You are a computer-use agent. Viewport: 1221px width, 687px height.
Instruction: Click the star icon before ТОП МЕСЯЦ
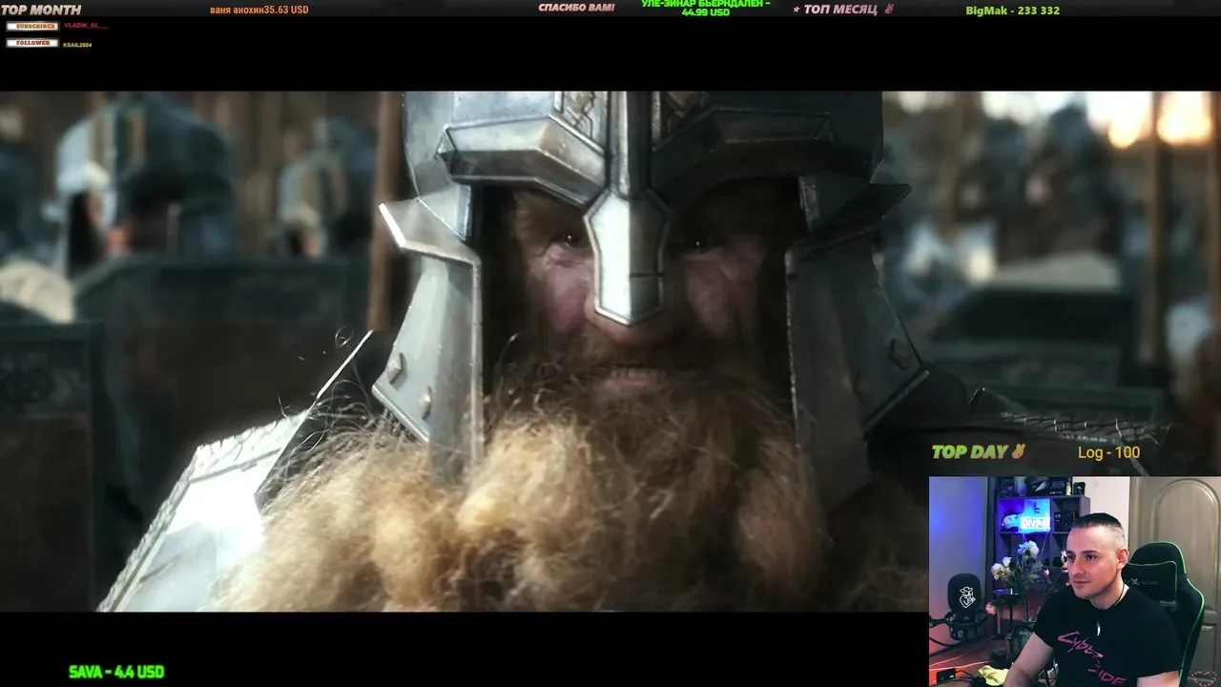point(797,10)
